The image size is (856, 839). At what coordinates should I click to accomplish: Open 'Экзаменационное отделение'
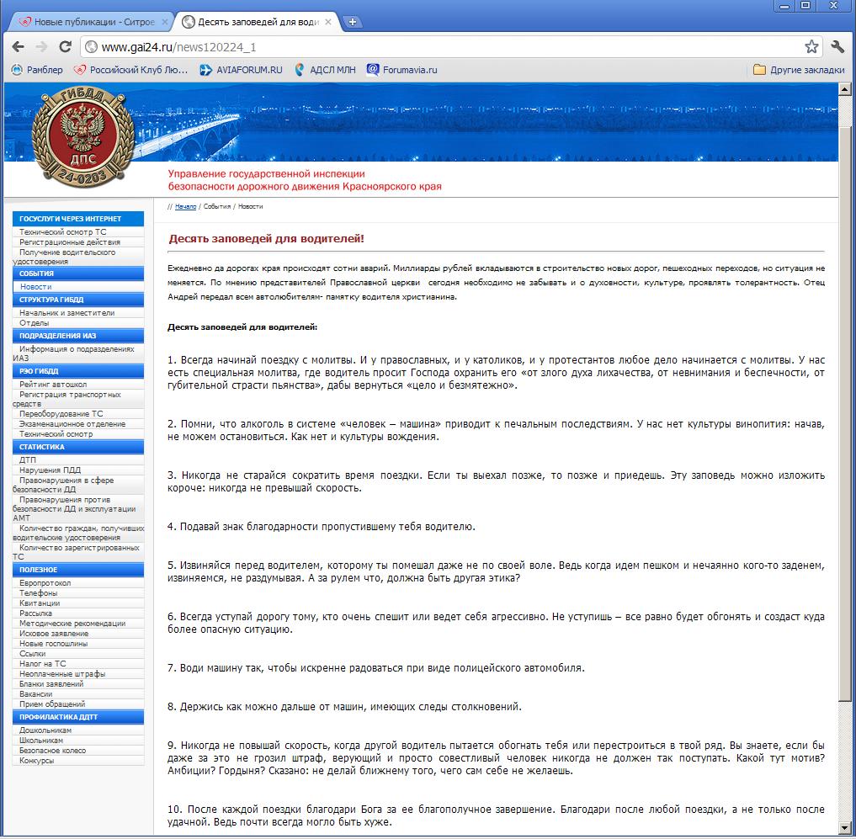[72, 424]
